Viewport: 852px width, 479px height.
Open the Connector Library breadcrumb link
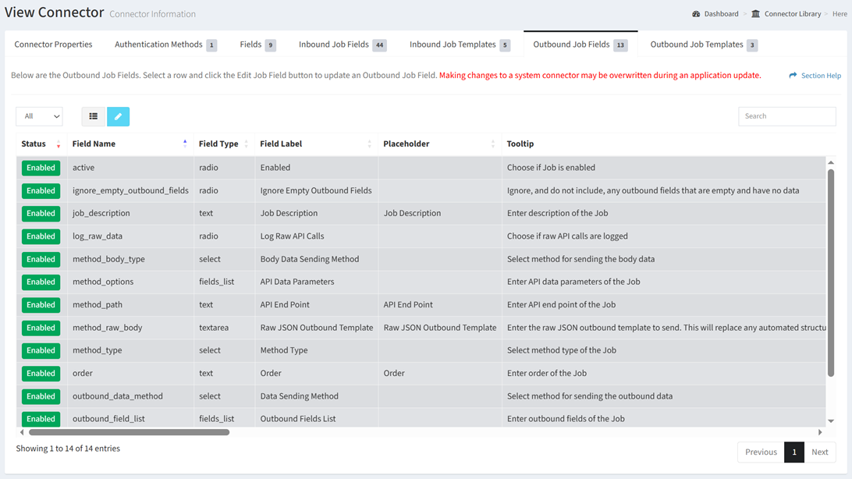click(792, 14)
